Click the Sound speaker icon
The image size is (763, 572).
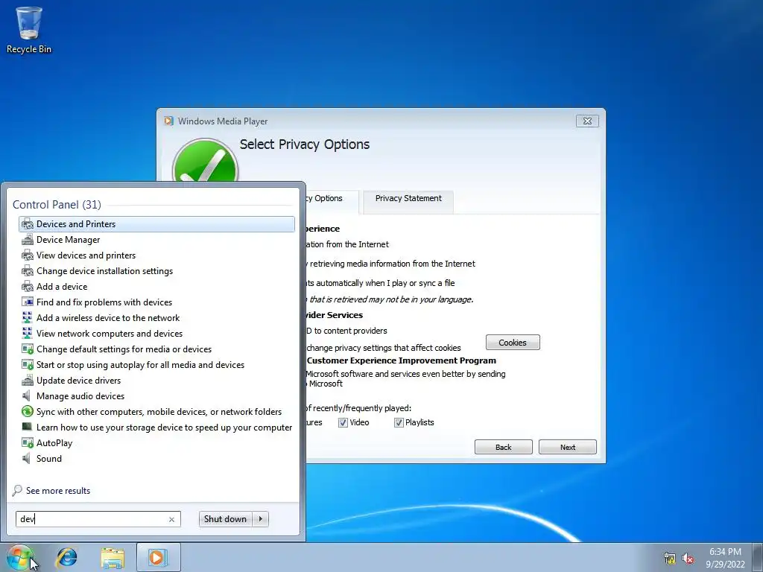[x=27, y=458]
